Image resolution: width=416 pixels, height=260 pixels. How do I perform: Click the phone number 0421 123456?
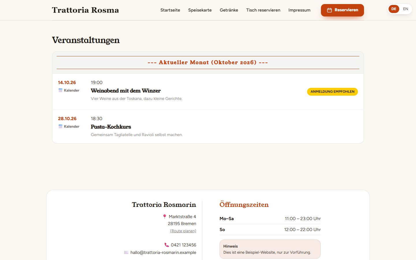coord(183,245)
